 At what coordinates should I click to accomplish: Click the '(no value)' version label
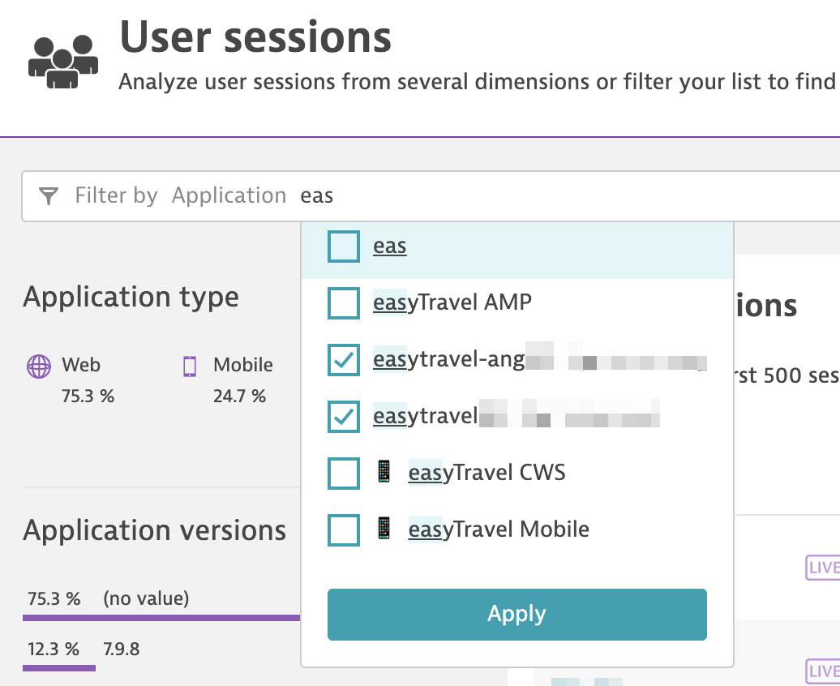tap(146, 598)
